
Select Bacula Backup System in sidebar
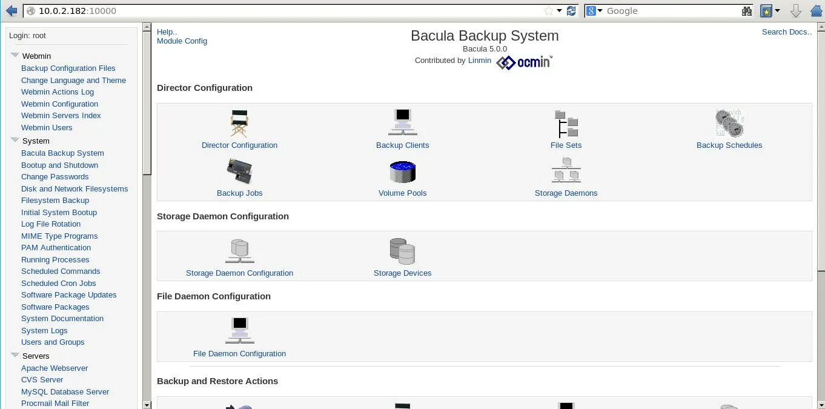click(62, 153)
